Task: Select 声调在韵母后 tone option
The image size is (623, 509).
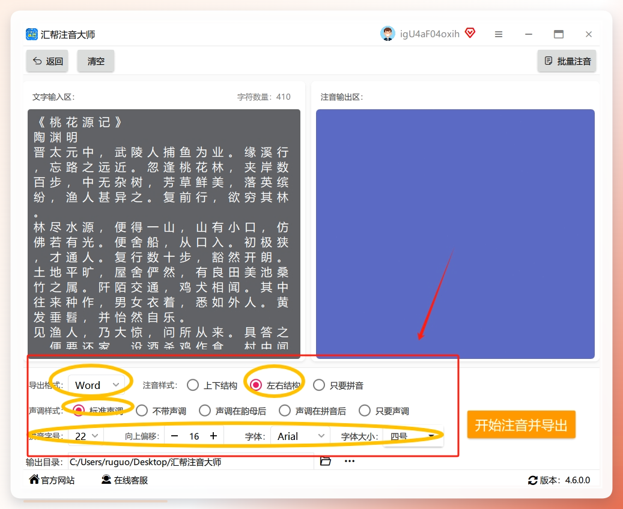Action: (232, 411)
